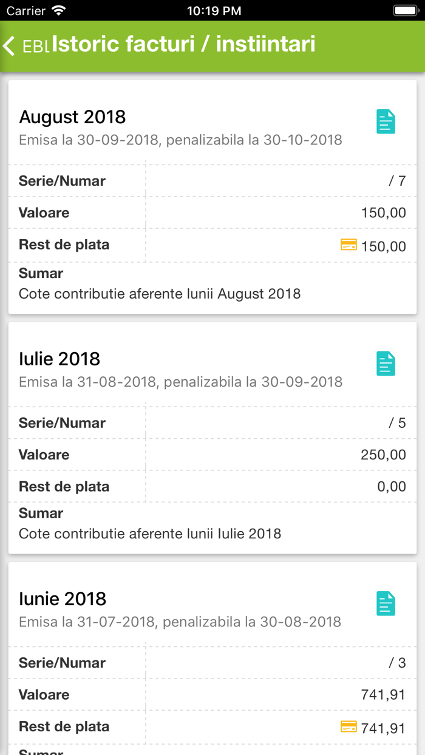Tap the back chevron arrow in header

click(10, 46)
